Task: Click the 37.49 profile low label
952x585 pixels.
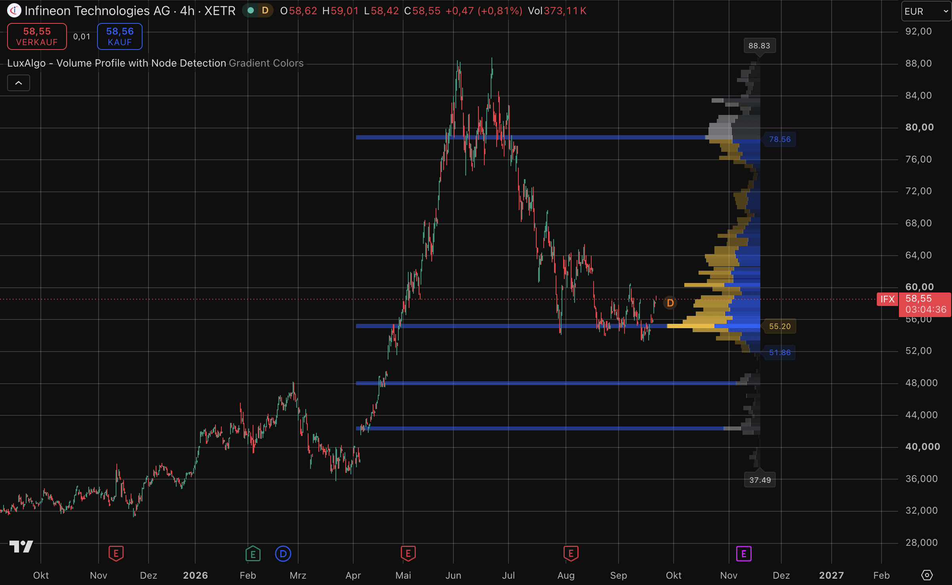Action: (760, 480)
